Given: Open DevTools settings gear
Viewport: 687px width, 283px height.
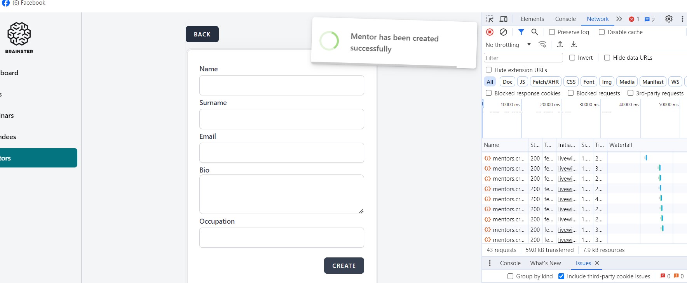Looking at the screenshot, I should [x=669, y=19].
